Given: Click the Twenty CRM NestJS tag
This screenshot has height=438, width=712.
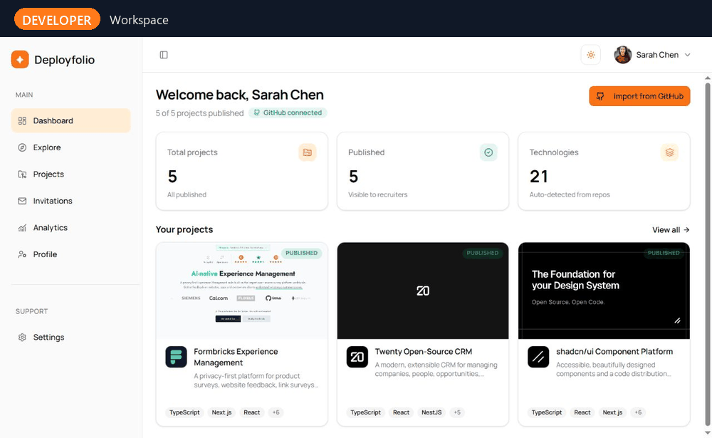Looking at the screenshot, I should tap(431, 412).
